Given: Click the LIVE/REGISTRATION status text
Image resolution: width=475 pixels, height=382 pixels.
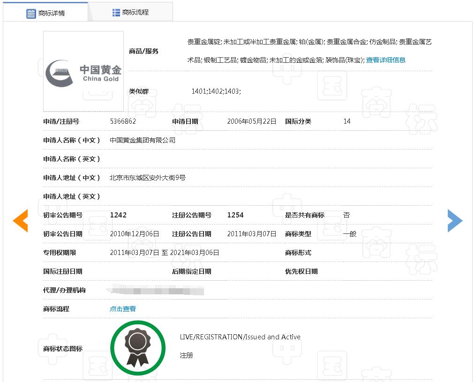Looking at the screenshot, I should tap(240, 337).
